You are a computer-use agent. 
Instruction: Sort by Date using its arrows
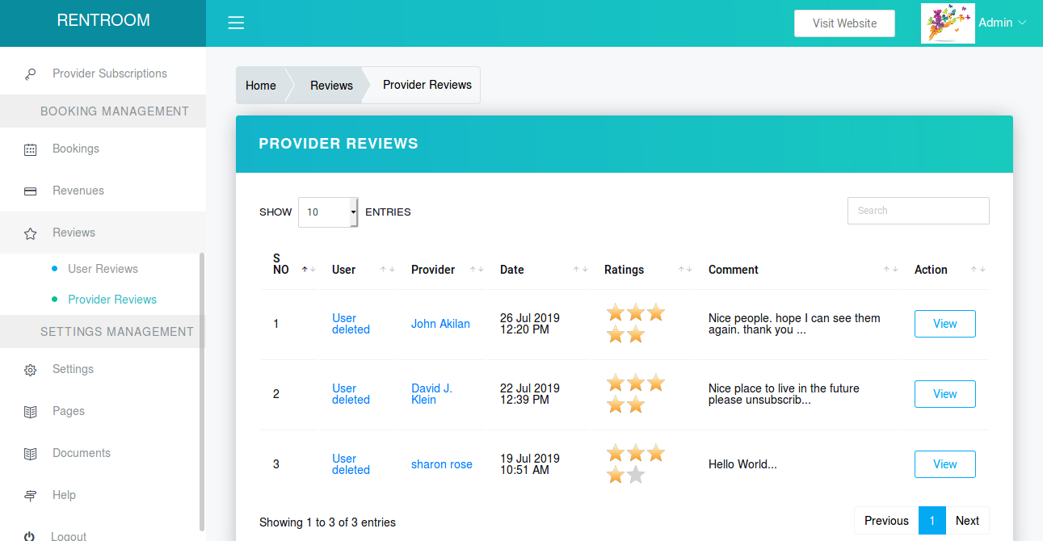(580, 270)
